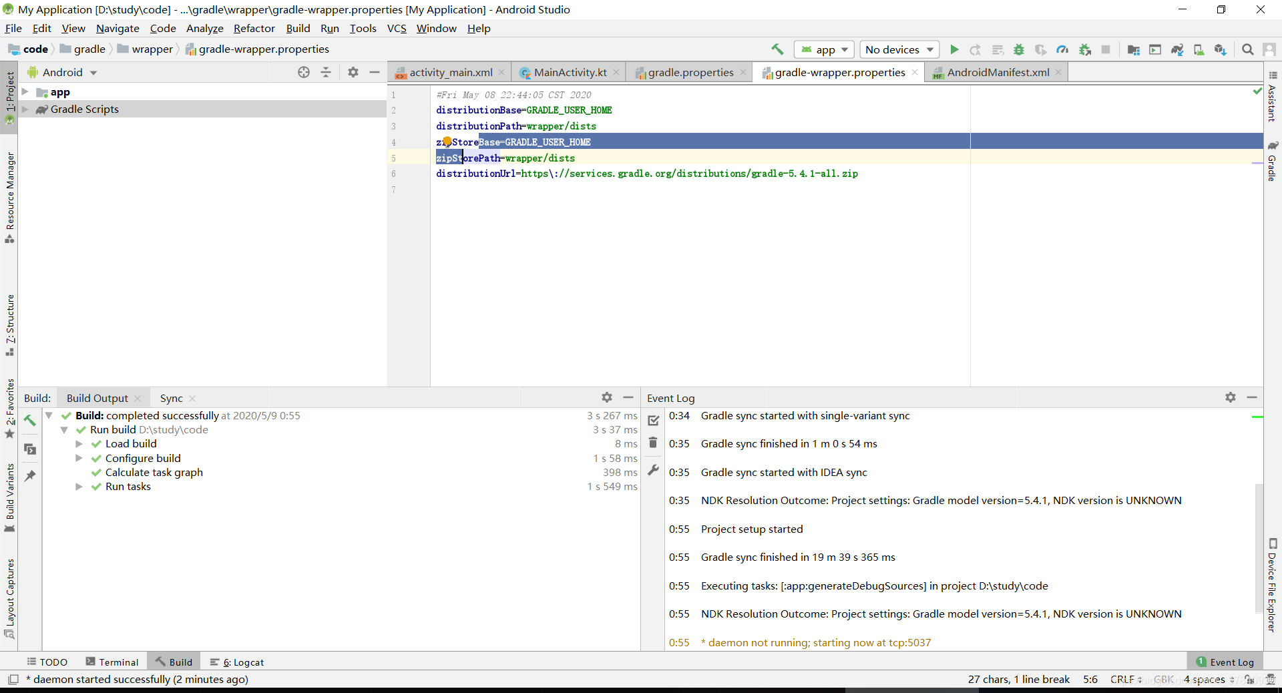Open Run Anything toolbar icon
Screen dimensions: 1282x693
point(1155,49)
